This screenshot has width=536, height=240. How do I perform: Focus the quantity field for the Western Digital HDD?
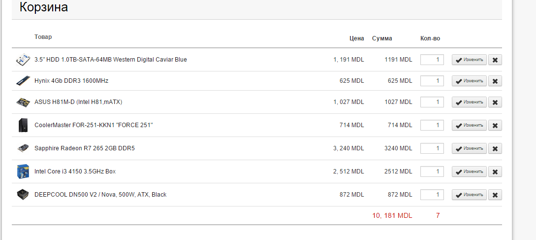pos(432,60)
